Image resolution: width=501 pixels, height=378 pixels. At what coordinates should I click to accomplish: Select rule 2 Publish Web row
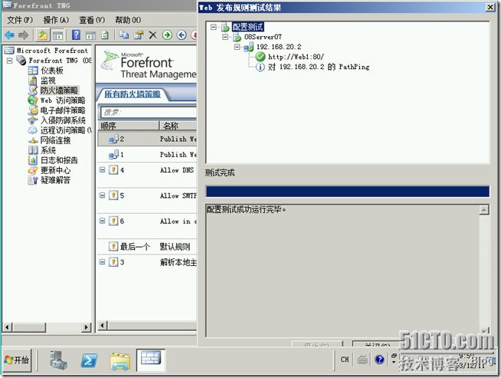(x=147, y=139)
